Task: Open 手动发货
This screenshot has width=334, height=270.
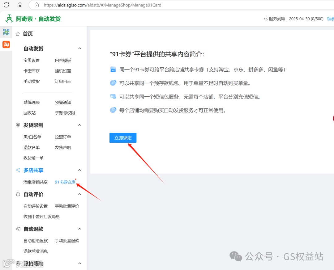Action: coord(32,81)
